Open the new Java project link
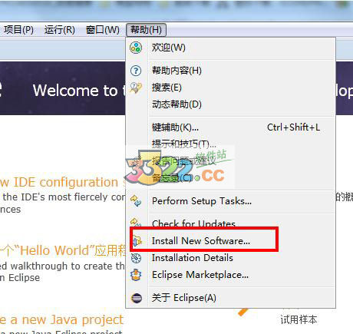The height and width of the screenshot is (334, 353). pos(61,320)
